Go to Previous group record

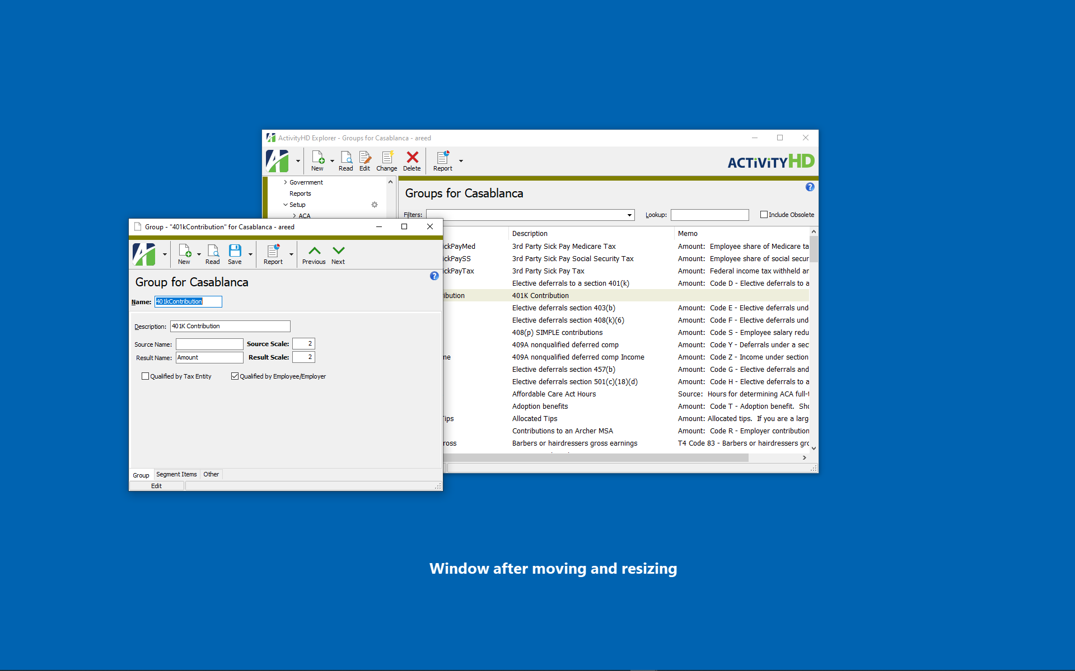tap(314, 252)
